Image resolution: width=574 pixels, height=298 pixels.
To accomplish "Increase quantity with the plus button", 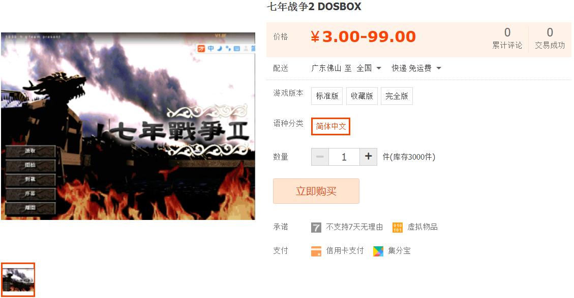I will 368,157.
